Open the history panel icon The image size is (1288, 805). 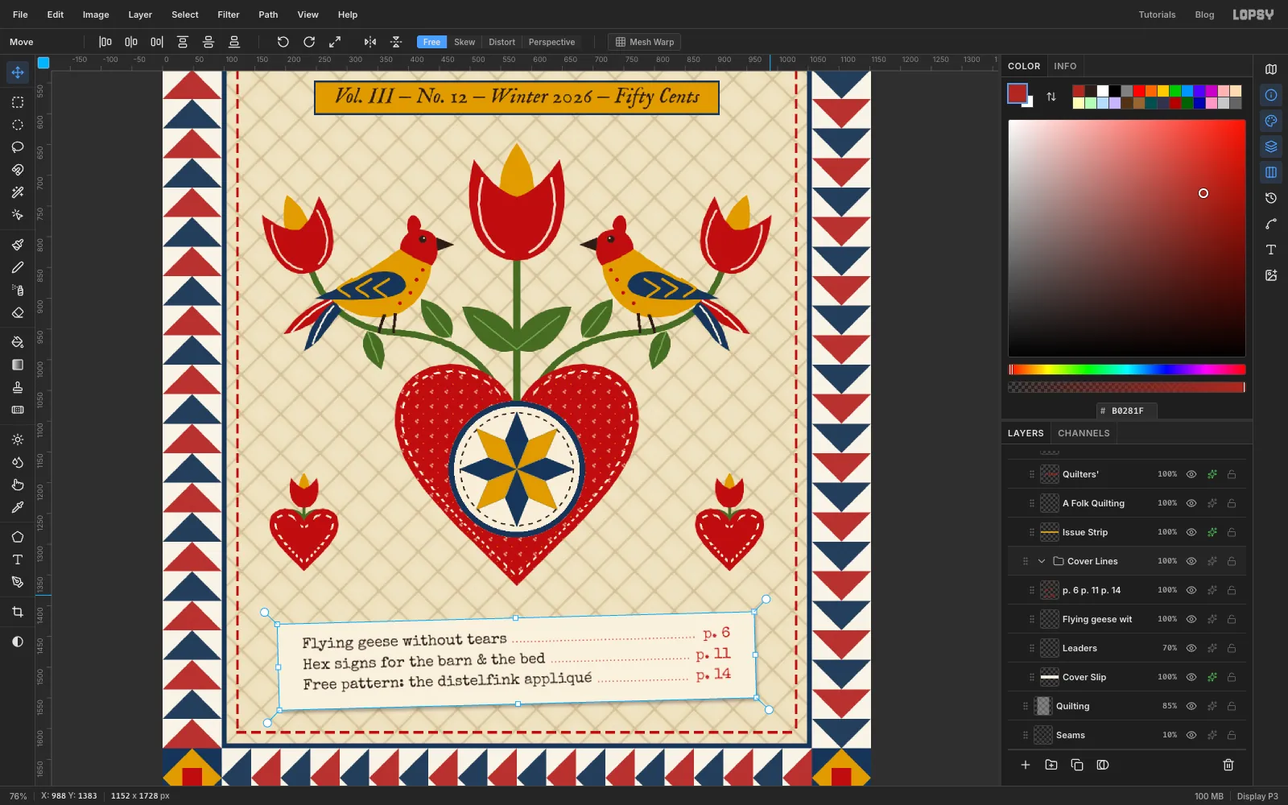tap(1271, 198)
